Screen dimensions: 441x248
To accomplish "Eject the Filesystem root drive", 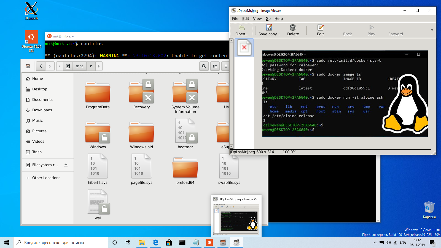I will [x=66, y=165].
